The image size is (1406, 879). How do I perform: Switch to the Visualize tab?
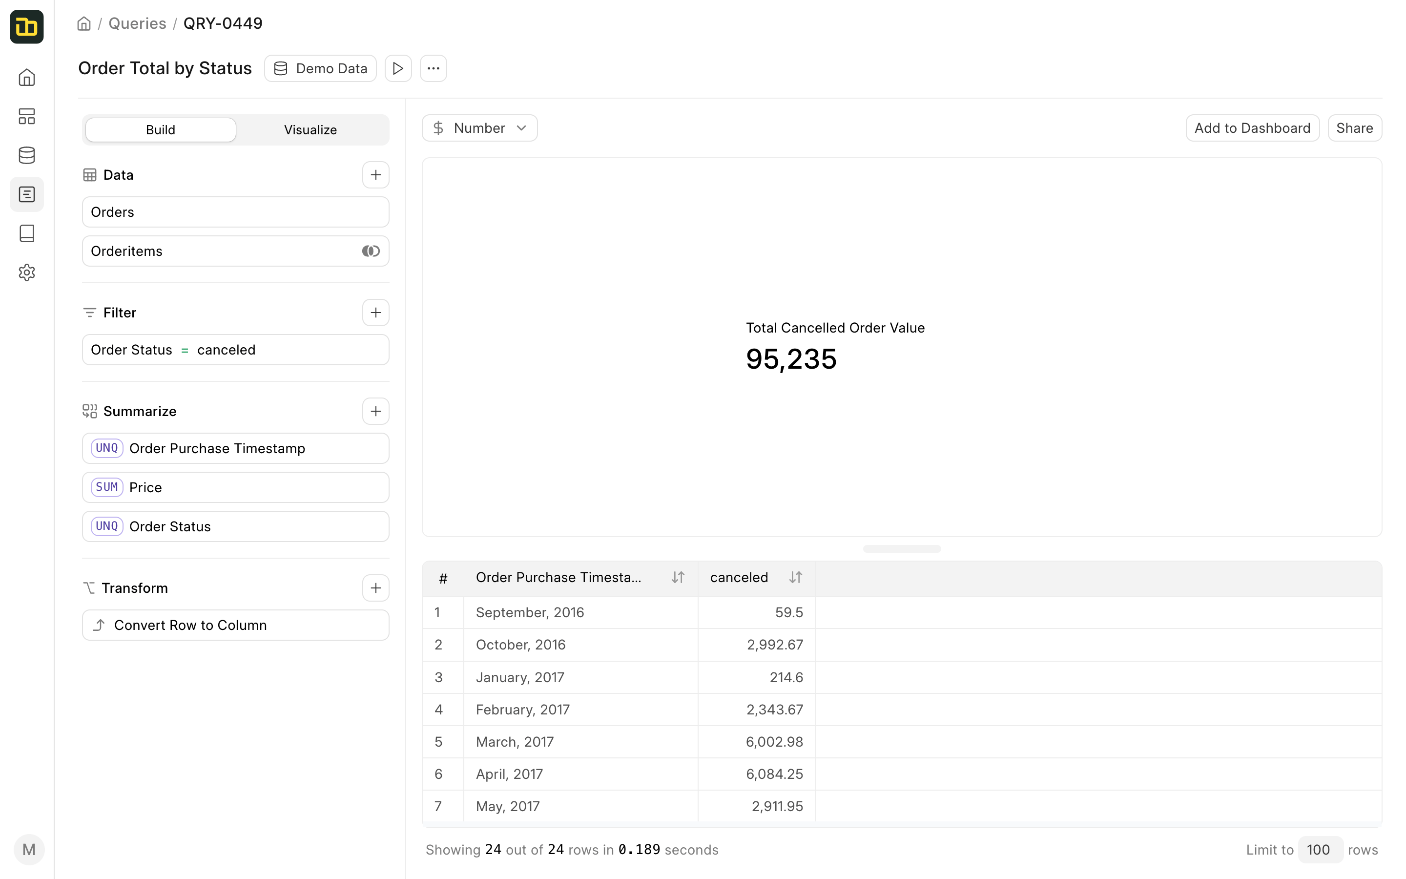pyautogui.click(x=310, y=129)
